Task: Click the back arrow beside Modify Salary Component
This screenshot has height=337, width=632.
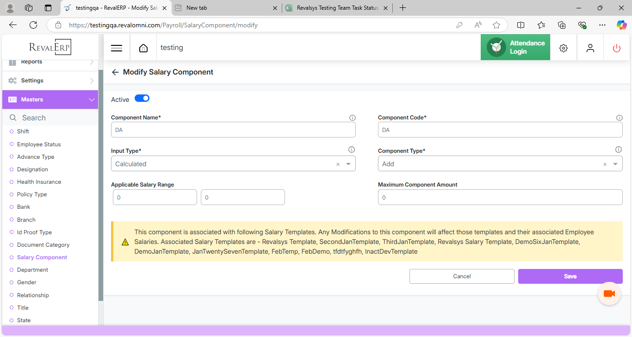Action: (x=115, y=72)
